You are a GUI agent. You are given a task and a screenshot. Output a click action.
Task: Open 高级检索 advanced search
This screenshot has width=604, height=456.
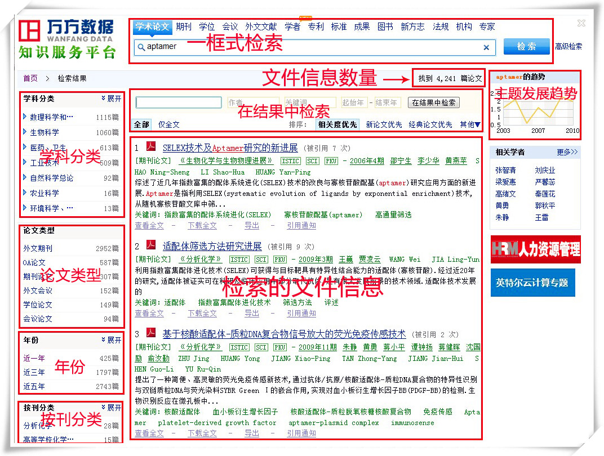(569, 47)
